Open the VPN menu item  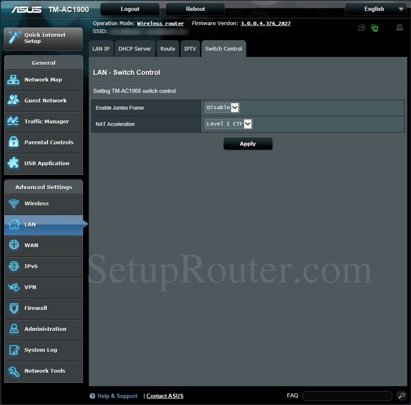[43, 288]
